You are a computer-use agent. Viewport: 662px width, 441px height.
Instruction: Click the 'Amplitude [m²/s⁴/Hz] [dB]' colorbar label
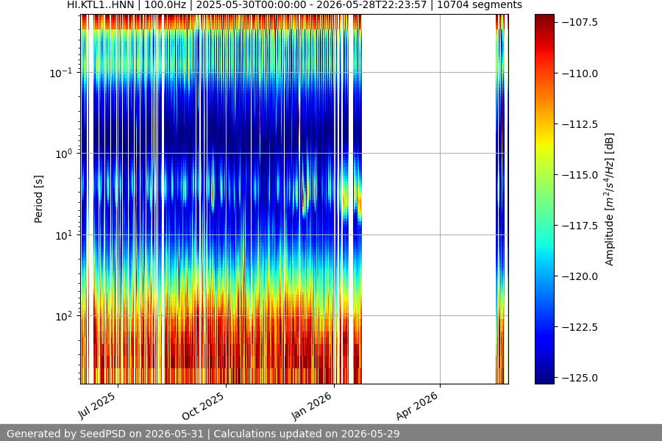coord(609,199)
